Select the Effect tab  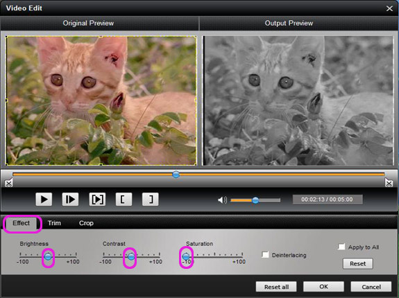click(x=22, y=223)
